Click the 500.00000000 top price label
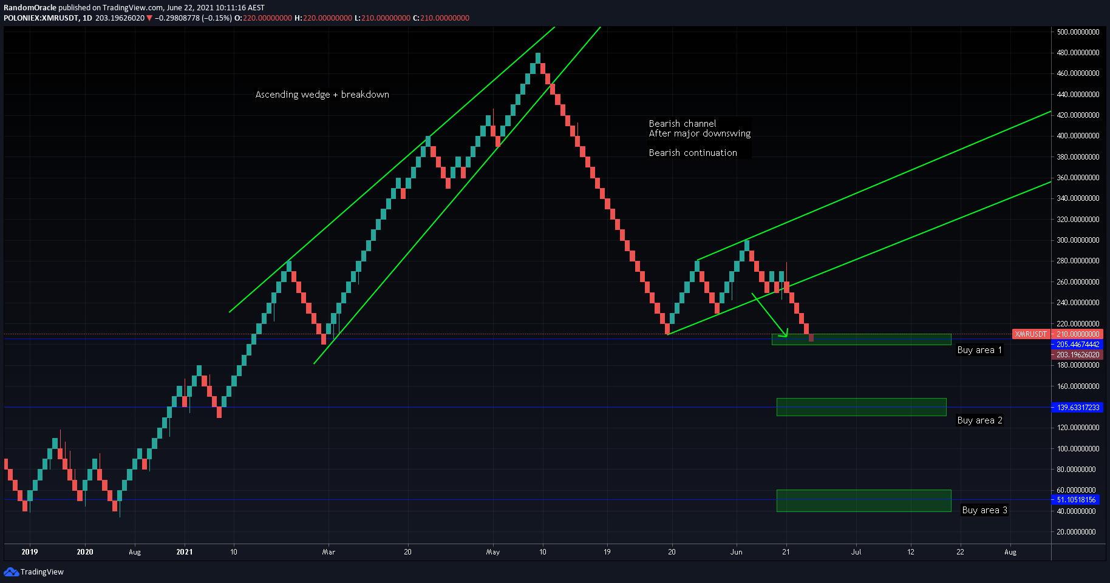 click(1078, 32)
